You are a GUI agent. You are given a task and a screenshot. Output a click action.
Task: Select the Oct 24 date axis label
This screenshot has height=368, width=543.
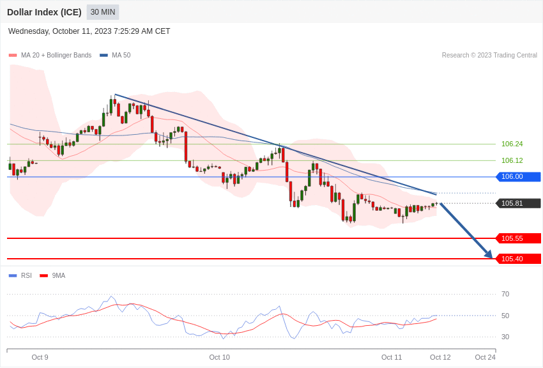click(485, 357)
